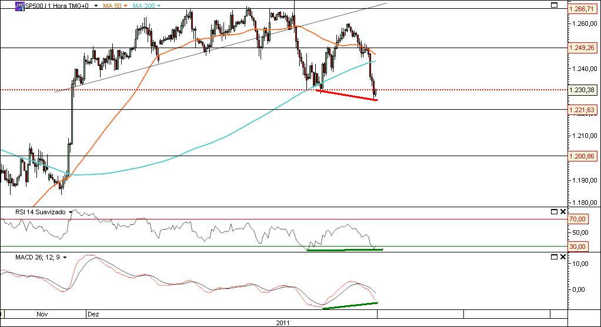Select the current price label 1.230,38
The width and height of the screenshot is (601, 327).
(x=582, y=90)
